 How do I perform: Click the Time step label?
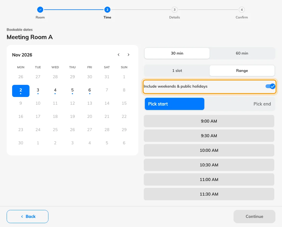[x=107, y=17]
